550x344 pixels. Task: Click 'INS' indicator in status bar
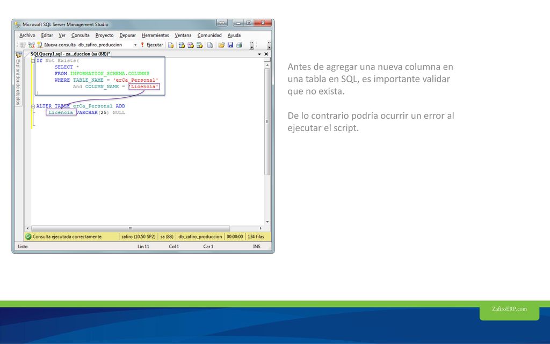click(x=257, y=246)
